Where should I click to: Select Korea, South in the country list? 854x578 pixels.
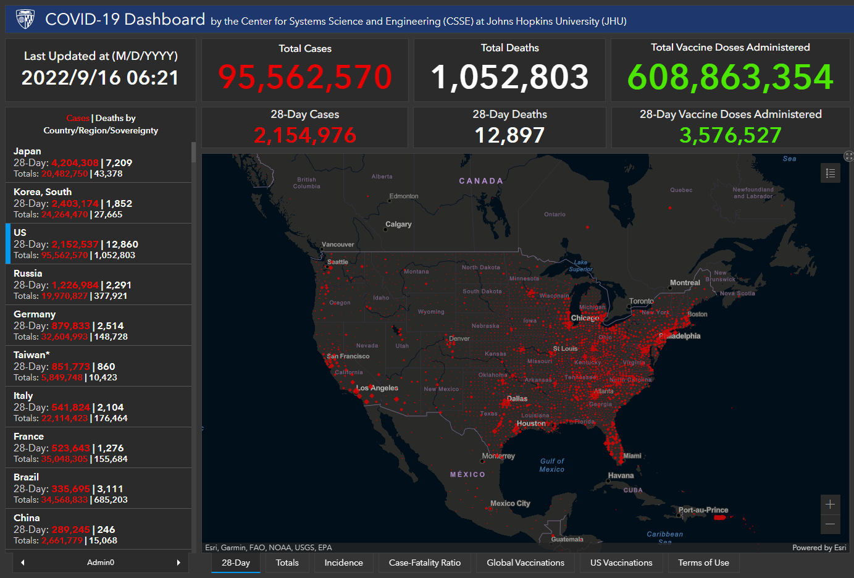(99, 203)
